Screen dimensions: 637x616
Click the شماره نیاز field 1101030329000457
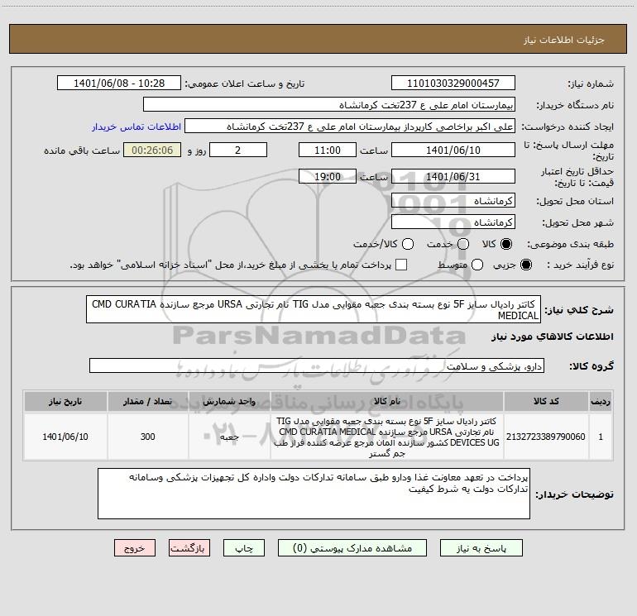453,84
